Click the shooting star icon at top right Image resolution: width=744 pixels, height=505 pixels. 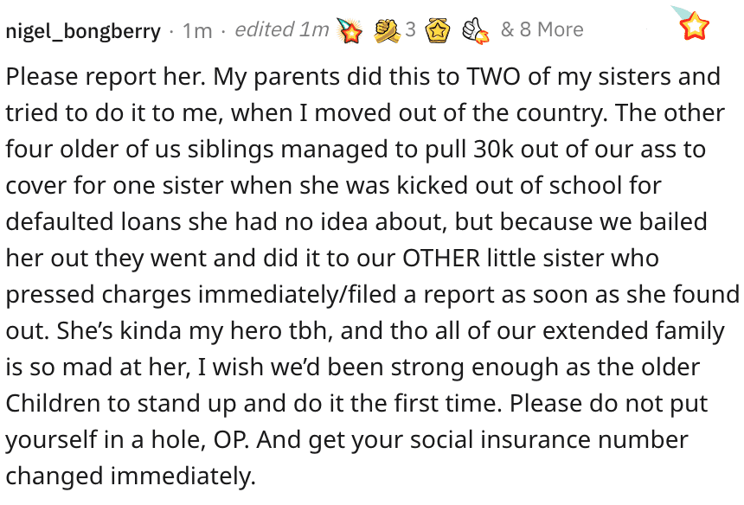[x=691, y=22]
